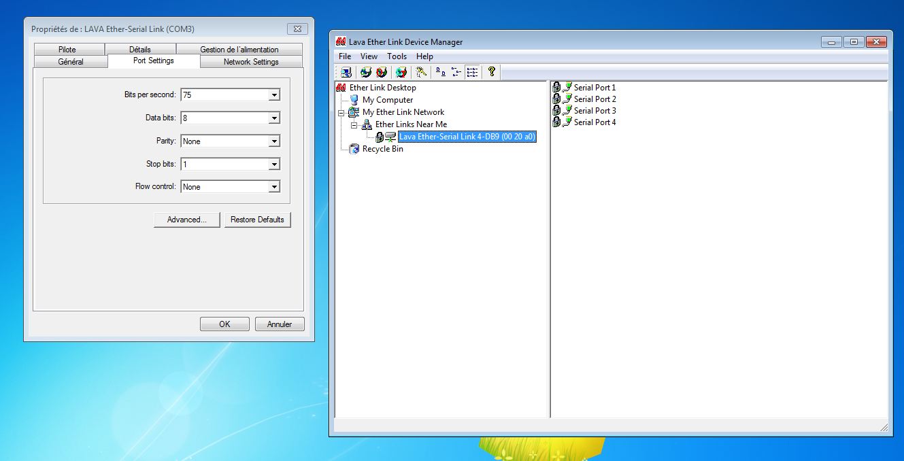Select the Serial Port 3 item
The height and width of the screenshot is (461, 904).
pos(595,111)
